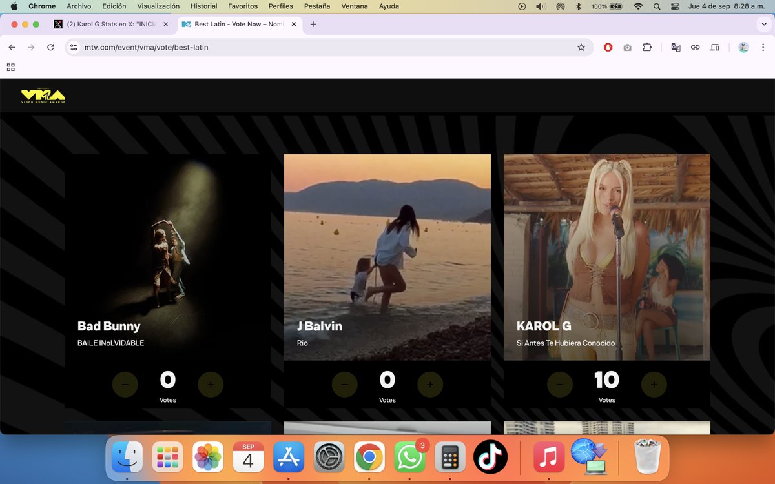Open Calculator from the Dock
This screenshot has height=484, width=775.
(450, 458)
